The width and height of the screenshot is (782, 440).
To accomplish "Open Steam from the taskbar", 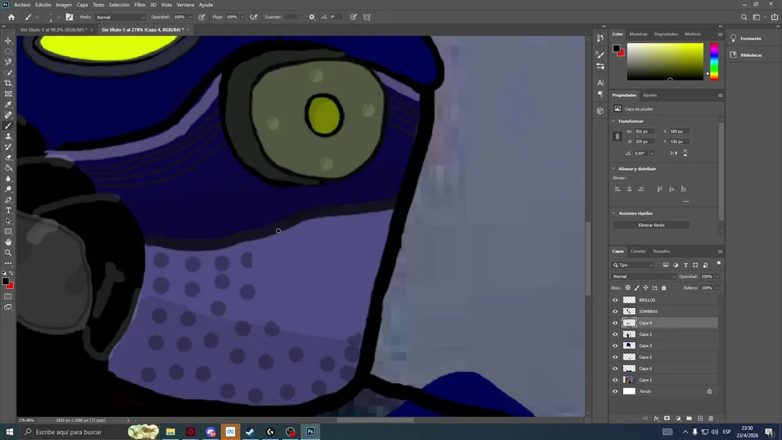I will click(250, 432).
